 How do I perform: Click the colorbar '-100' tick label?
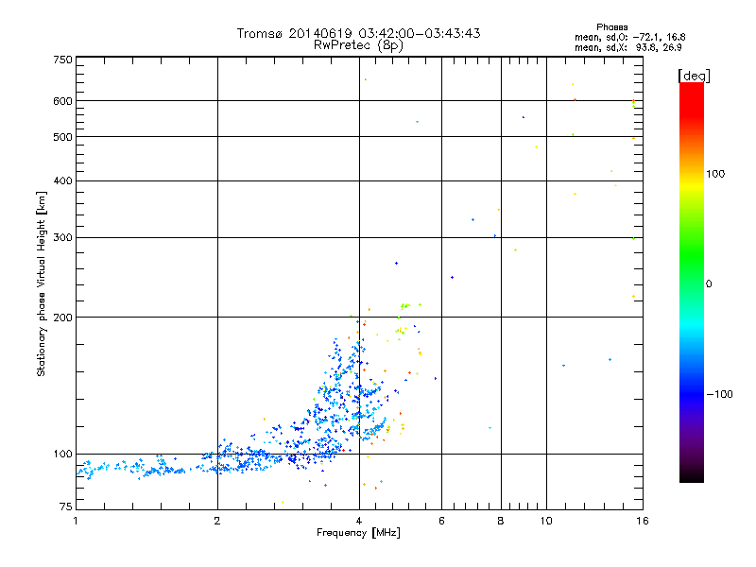pyautogui.click(x=719, y=394)
